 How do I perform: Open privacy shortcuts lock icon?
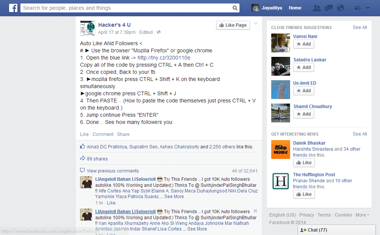(x=357, y=8)
